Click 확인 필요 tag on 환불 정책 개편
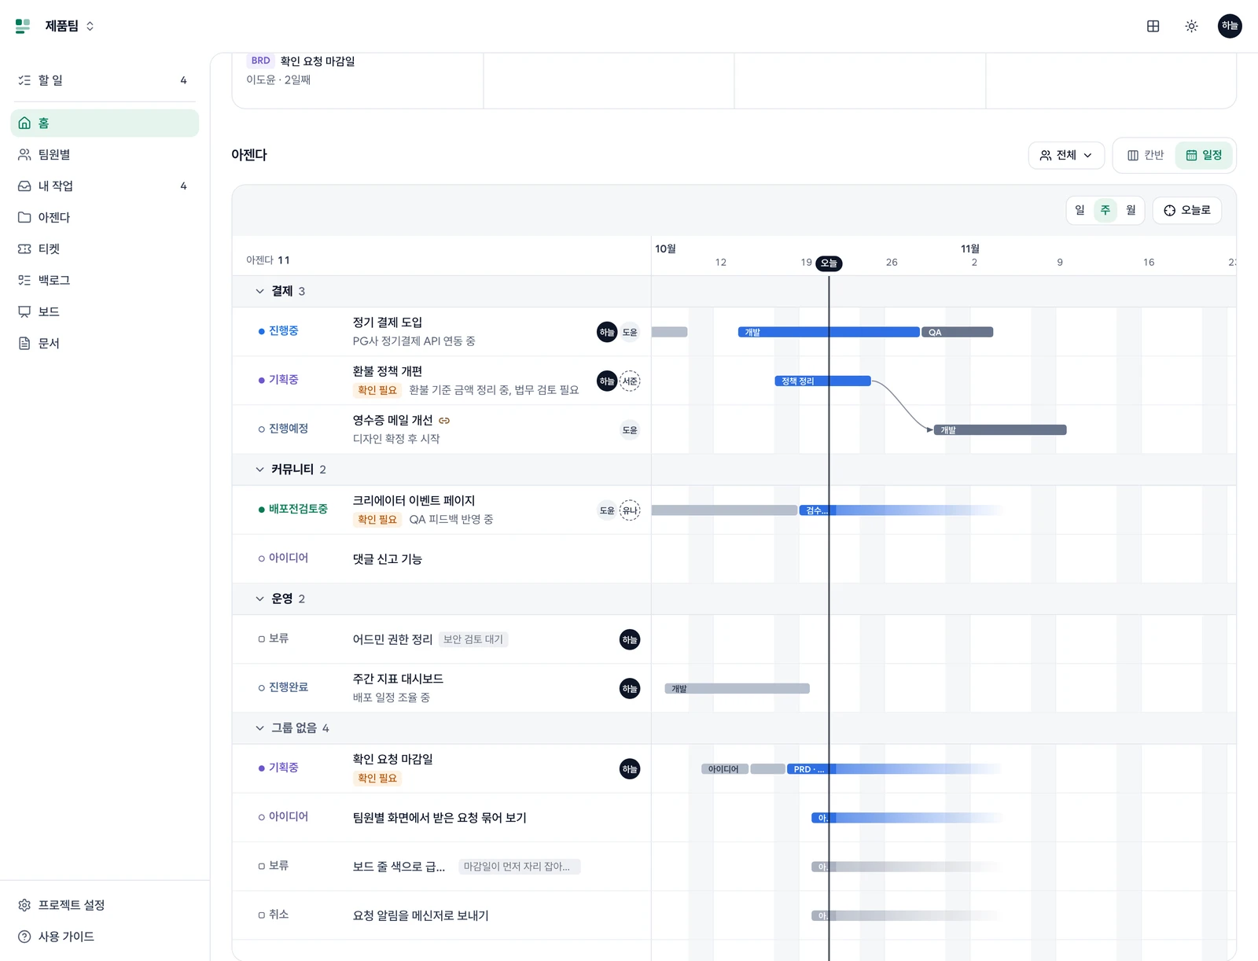 (x=377, y=390)
